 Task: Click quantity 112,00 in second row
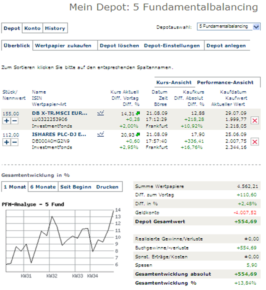(11, 135)
